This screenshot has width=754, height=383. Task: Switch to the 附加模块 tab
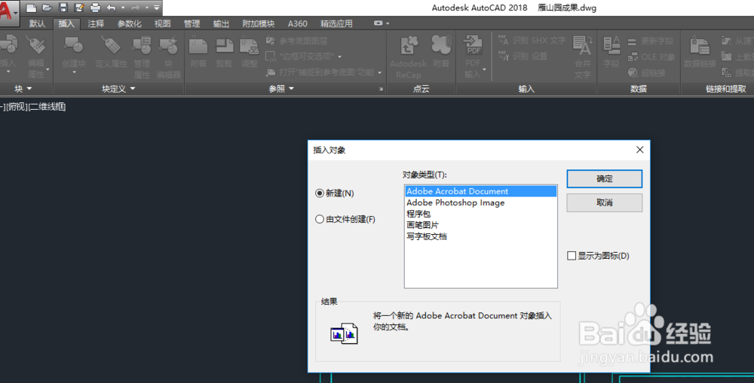tap(258, 23)
